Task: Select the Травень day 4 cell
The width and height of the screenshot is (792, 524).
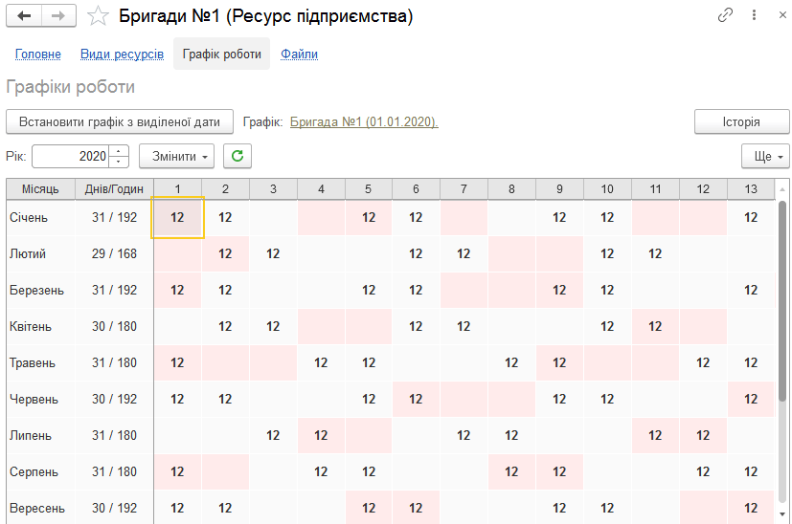Action: [x=321, y=362]
